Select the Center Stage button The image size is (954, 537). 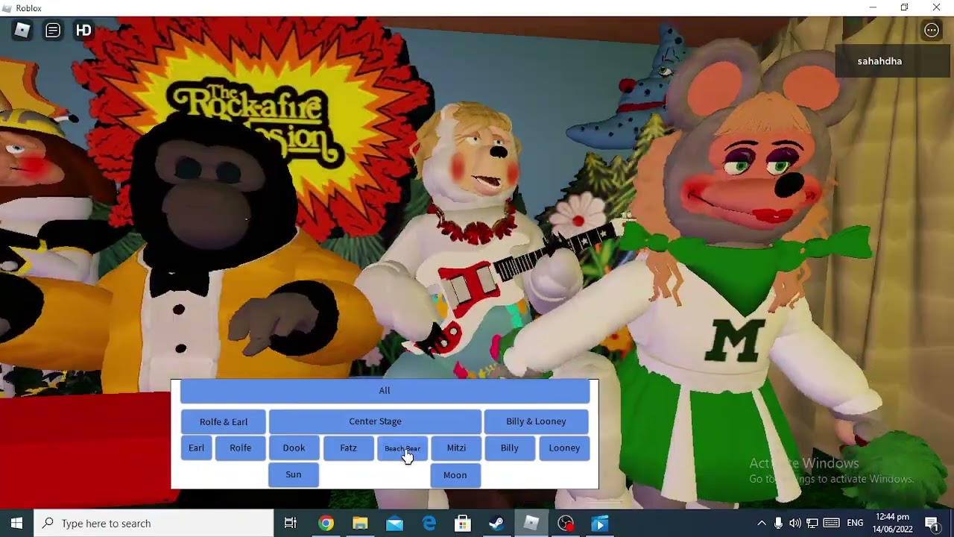[375, 421]
